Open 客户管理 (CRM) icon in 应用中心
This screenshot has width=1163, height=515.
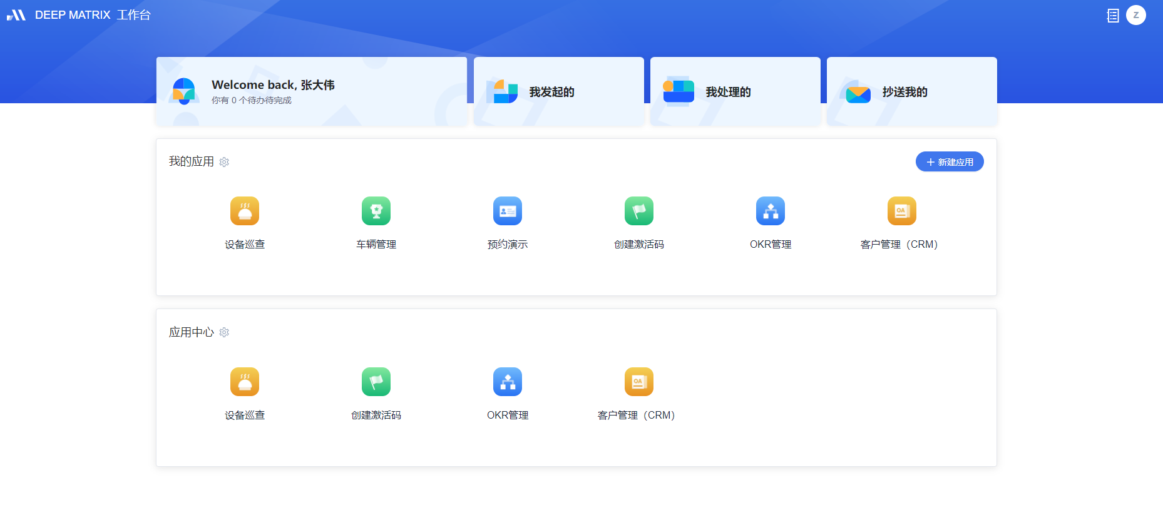coord(639,382)
